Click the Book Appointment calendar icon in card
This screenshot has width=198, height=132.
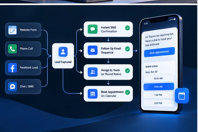pos(93,94)
